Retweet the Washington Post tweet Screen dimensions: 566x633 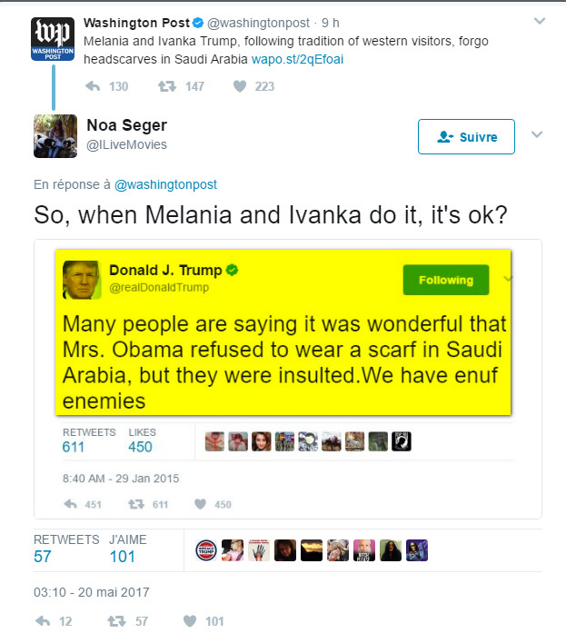(x=167, y=86)
